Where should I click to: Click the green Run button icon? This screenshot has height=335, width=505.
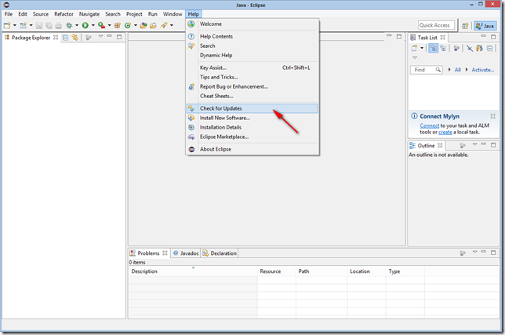[85, 25]
